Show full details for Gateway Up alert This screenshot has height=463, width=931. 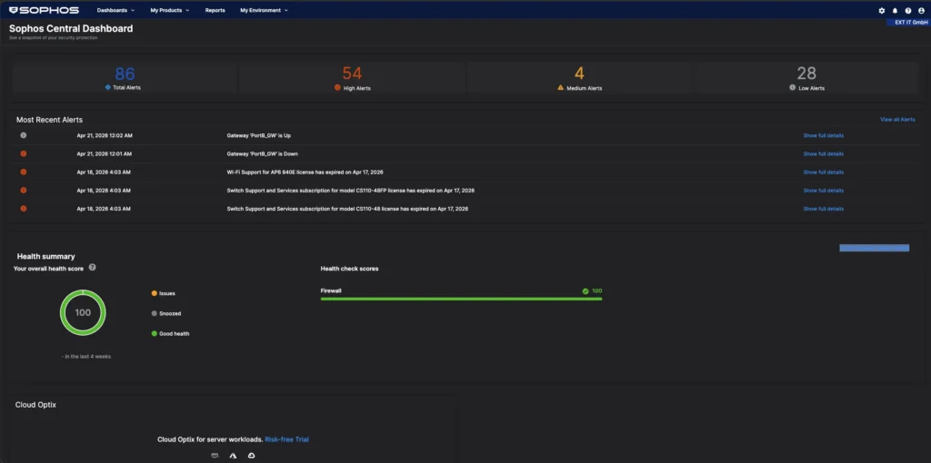pyautogui.click(x=823, y=136)
